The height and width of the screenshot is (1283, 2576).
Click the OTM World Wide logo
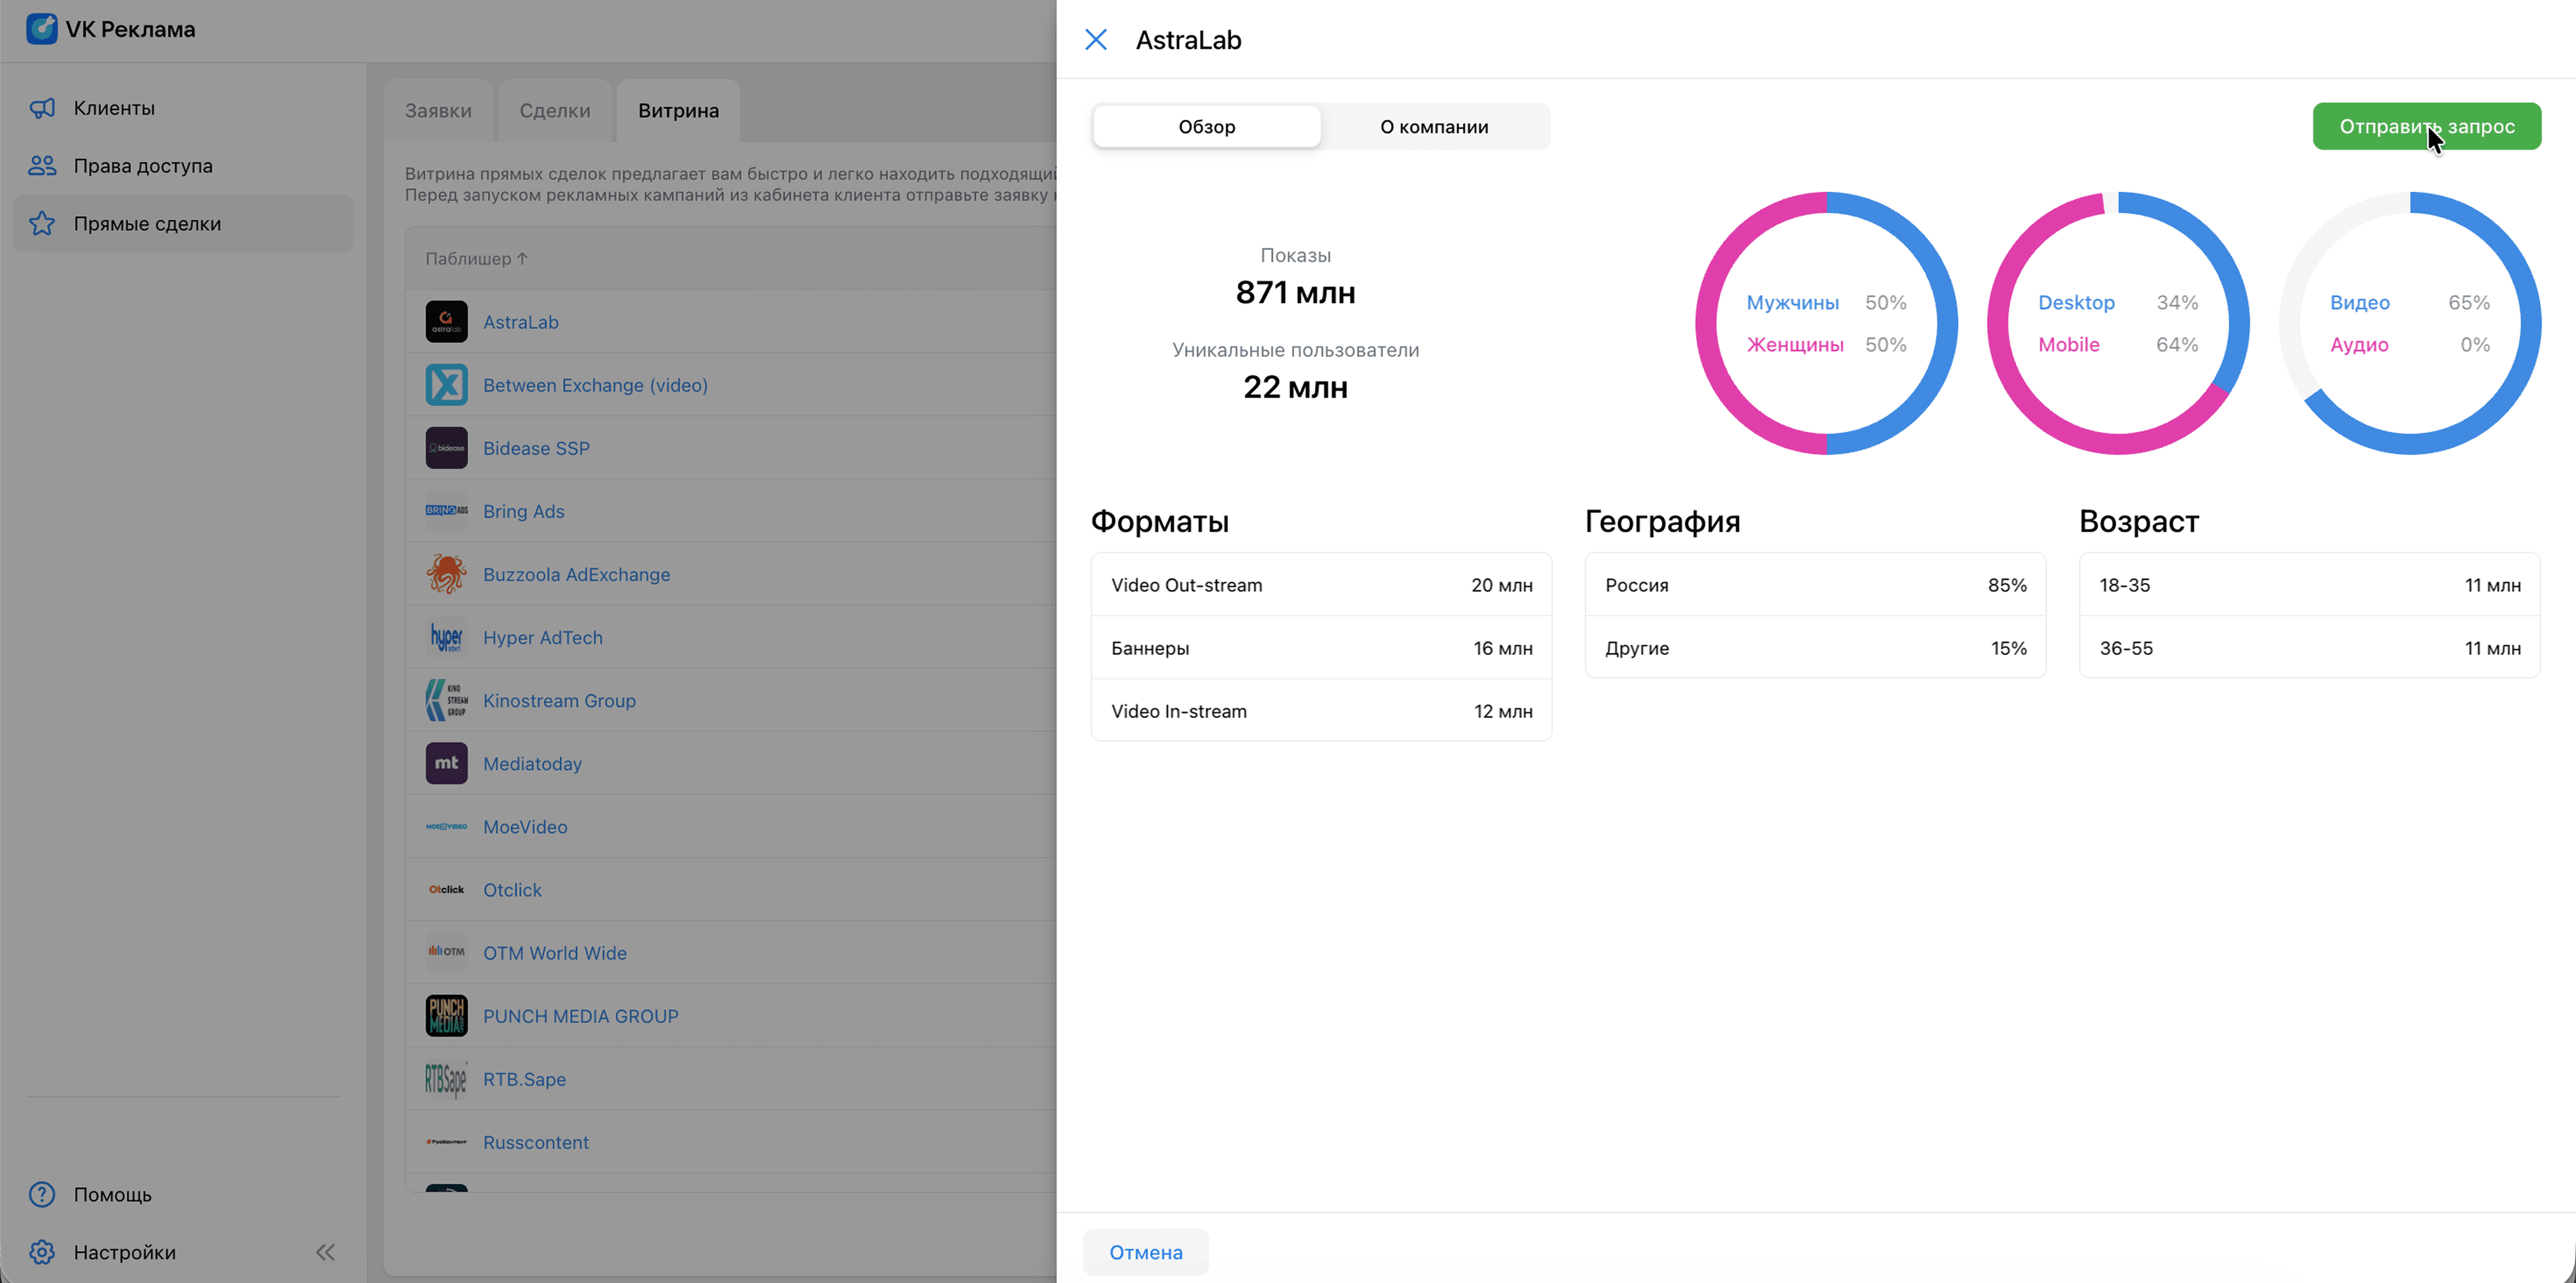(446, 952)
